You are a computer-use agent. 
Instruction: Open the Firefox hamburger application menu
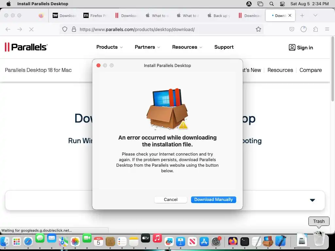click(327, 29)
